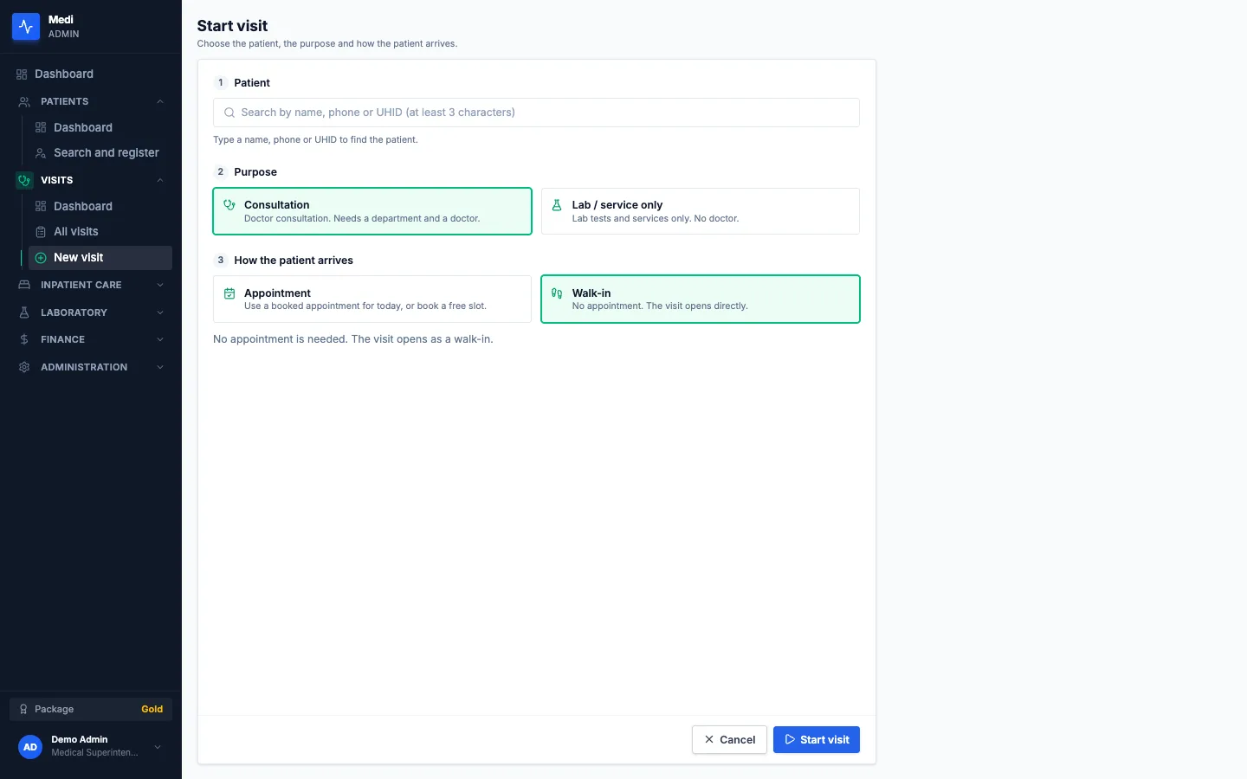Image resolution: width=1247 pixels, height=779 pixels.
Task: Expand the Laboratory section chevron
Action: pos(160,312)
